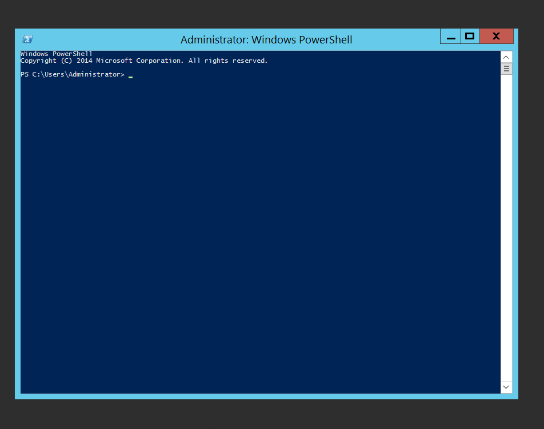Viewport: 544px width, 429px height.
Task: Click the scrollbar up arrow chevron
Action: pyautogui.click(x=506, y=57)
